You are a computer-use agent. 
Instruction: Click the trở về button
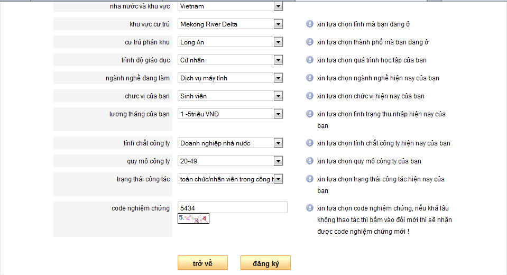202,263
